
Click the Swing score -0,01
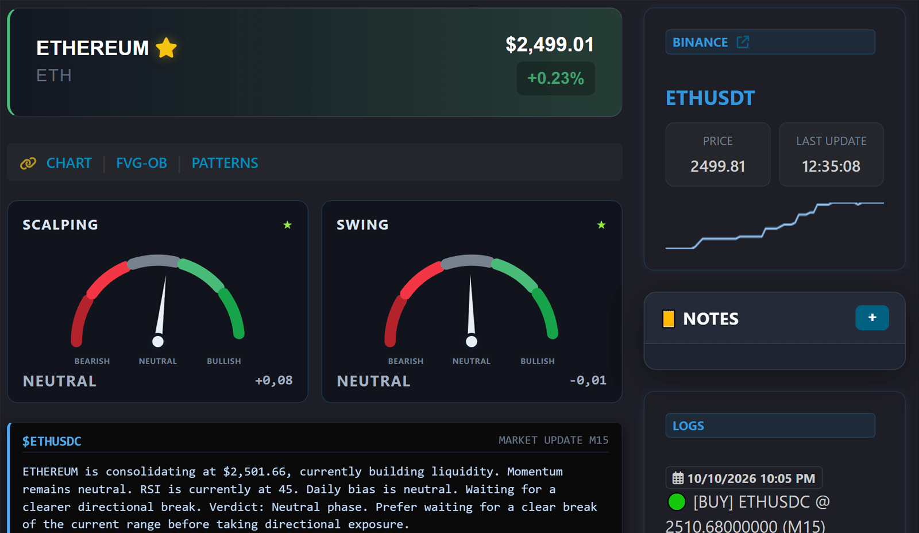pyautogui.click(x=588, y=380)
